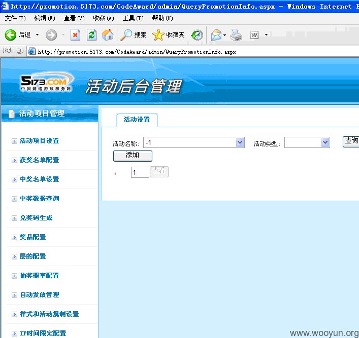Click the arrow icon beside 层的配置

click(14, 256)
